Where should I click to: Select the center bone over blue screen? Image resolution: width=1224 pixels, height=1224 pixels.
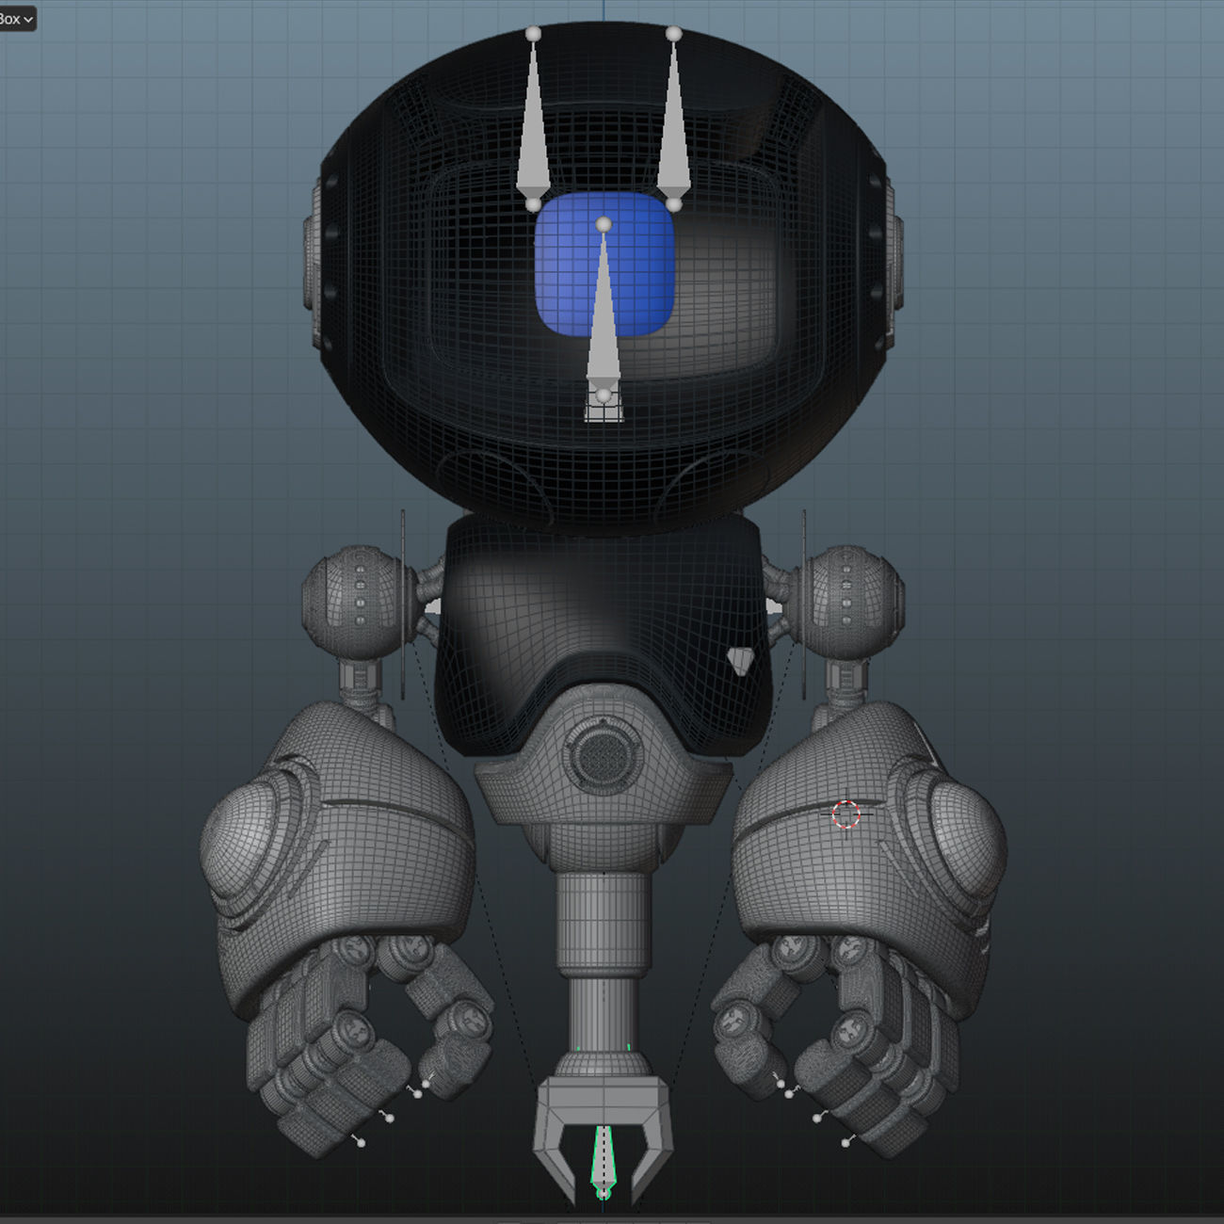coord(604,311)
